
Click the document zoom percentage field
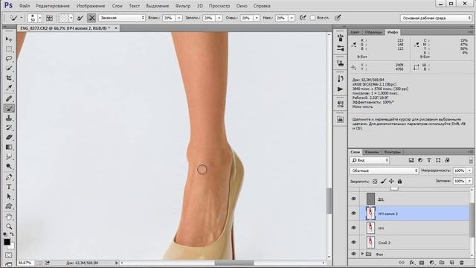pyautogui.click(x=25, y=263)
